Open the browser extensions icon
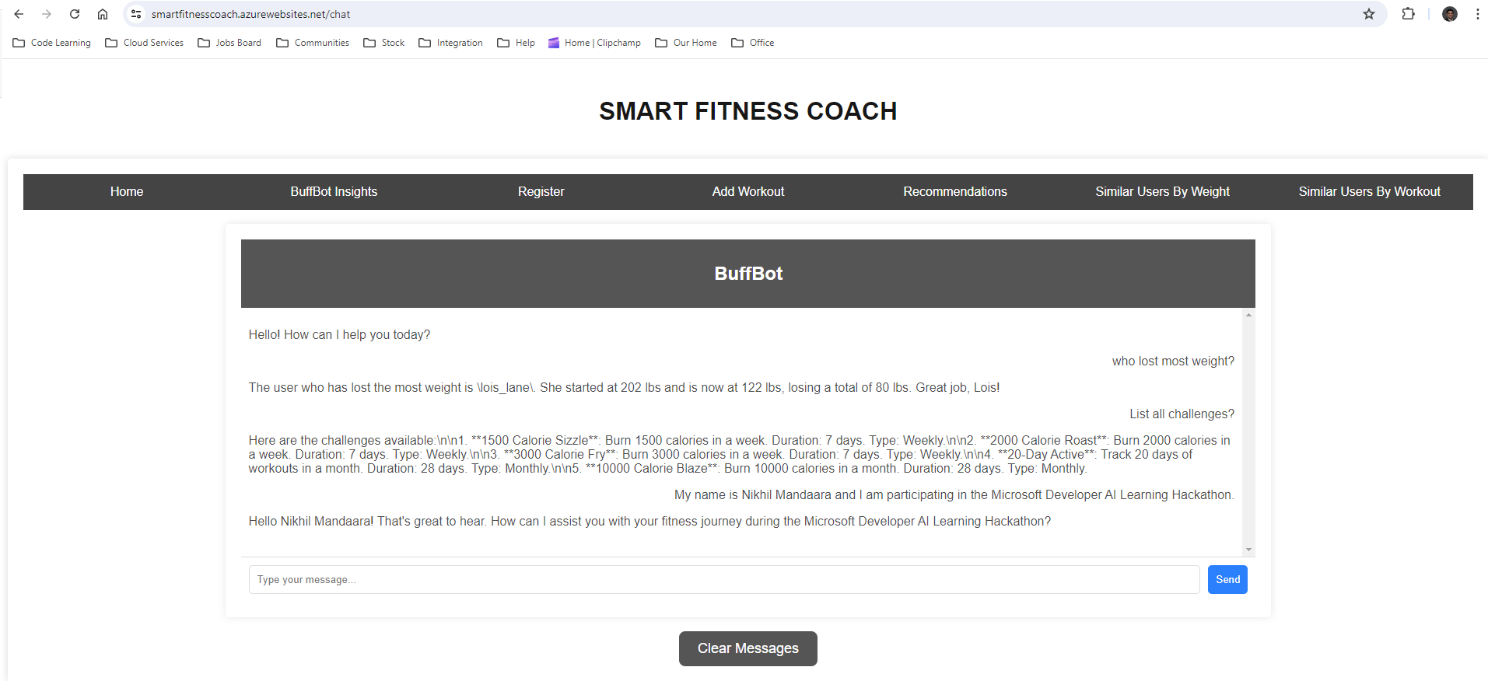The image size is (1488, 681). click(x=1408, y=13)
